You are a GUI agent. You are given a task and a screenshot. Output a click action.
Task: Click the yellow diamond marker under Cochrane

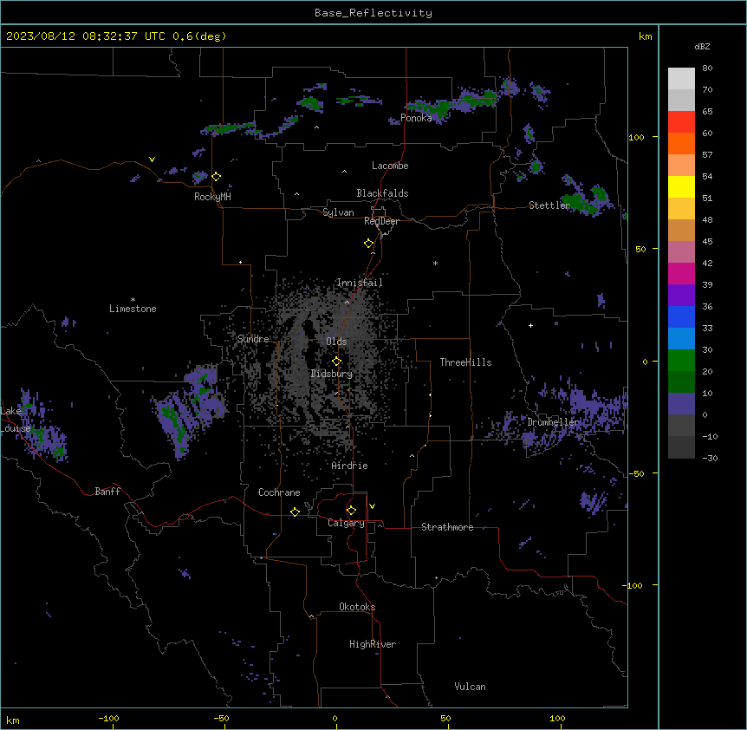pos(295,512)
